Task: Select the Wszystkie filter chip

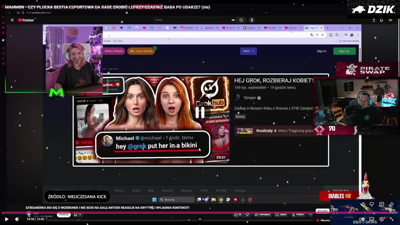Action: coord(322,211)
